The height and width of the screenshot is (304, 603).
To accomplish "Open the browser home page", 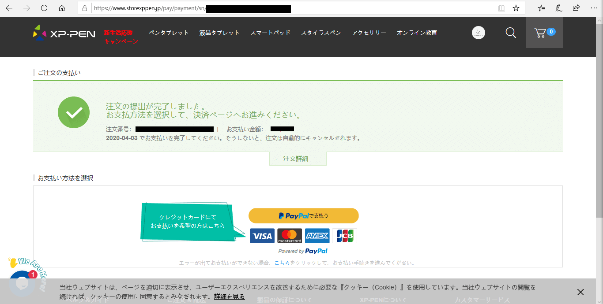I will point(62,8).
